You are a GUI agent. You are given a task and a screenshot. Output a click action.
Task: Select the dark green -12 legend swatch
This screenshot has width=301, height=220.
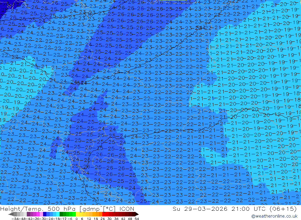point(61,214)
